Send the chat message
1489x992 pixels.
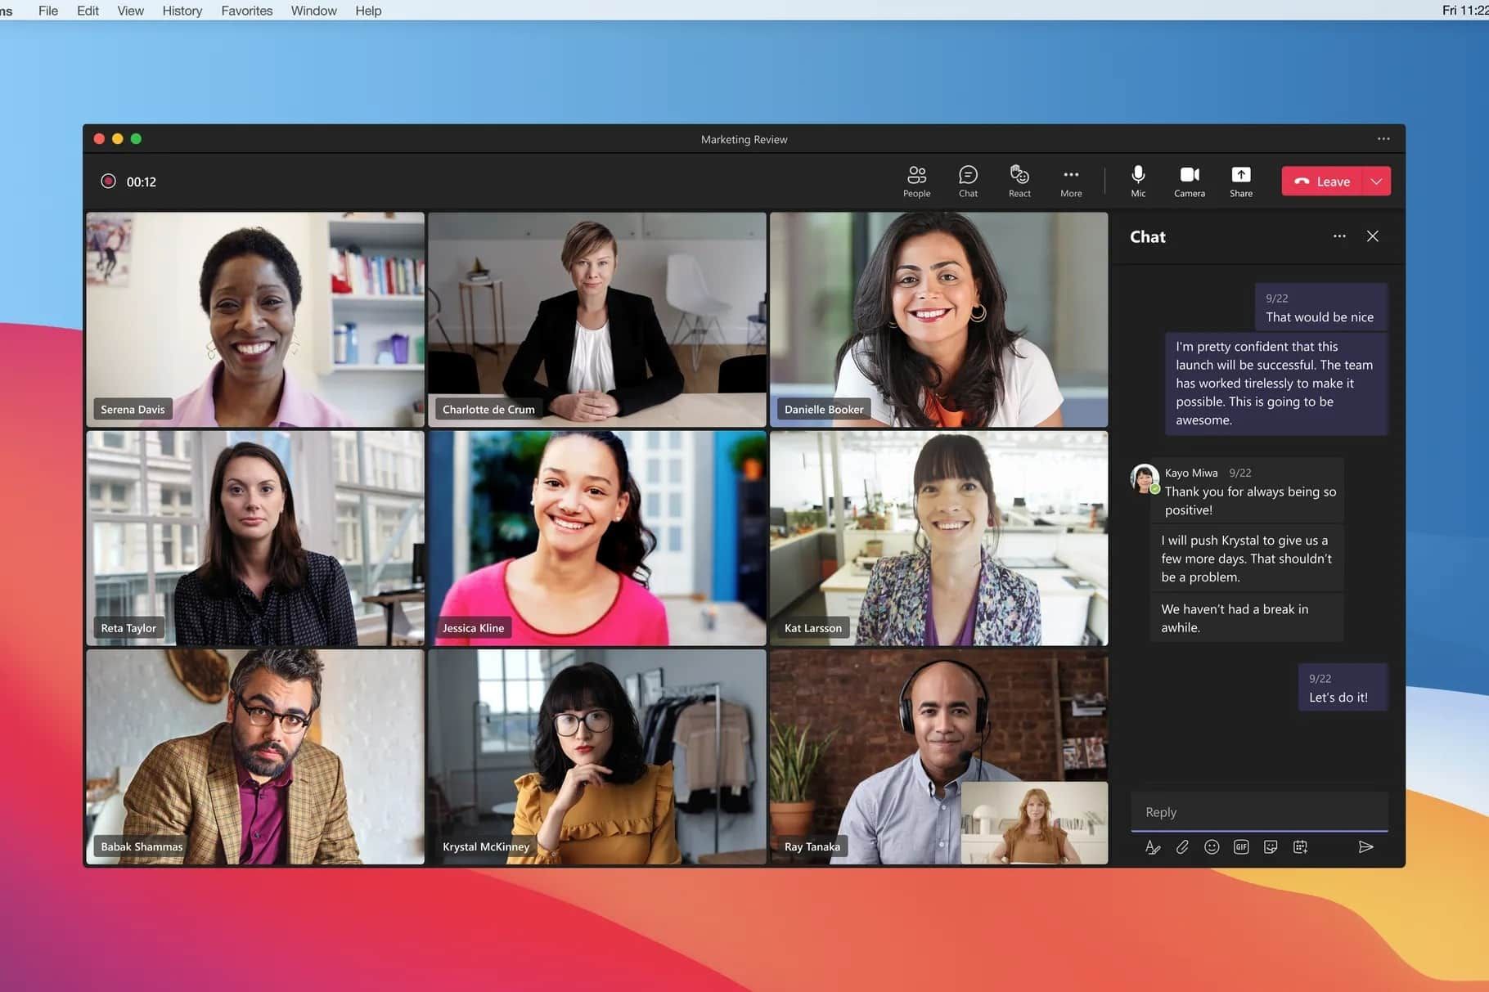1366,847
